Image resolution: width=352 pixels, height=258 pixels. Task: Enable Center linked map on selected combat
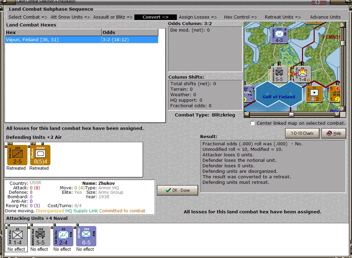pos(253,123)
